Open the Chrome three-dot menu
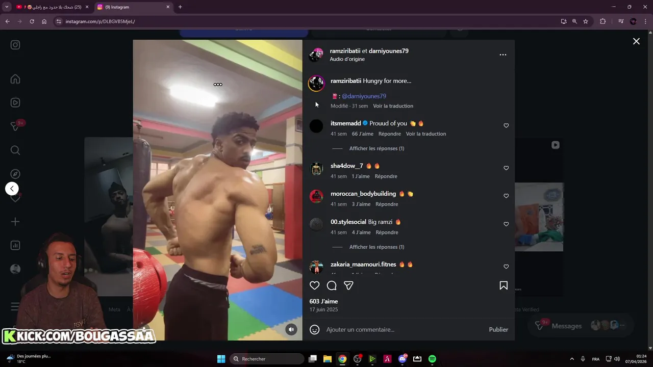Viewport: 653px width, 367px height. click(x=646, y=21)
